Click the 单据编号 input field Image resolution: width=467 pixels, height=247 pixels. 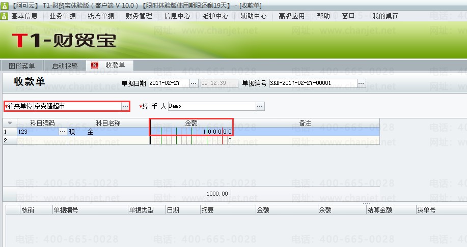[313, 83]
